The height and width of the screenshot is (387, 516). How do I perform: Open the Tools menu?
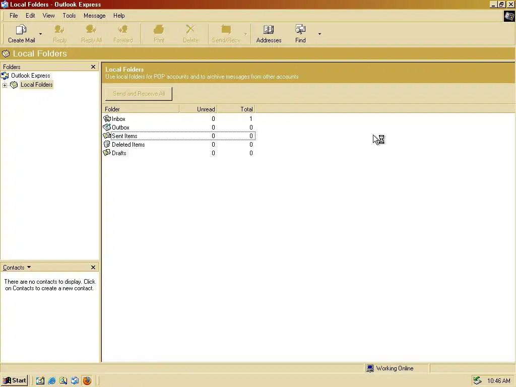pyautogui.click(x=69, y=16)
